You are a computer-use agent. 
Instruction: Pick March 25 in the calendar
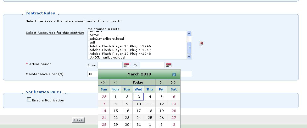tap(150, 118)
